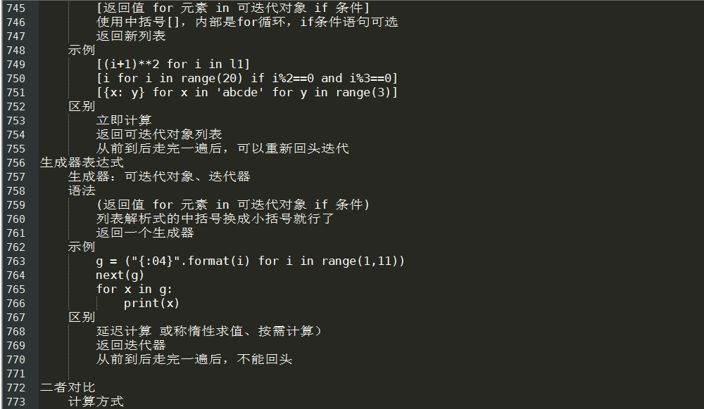Place cursor in the "for x in g:" line
The image size is (704, 409).
134,290
